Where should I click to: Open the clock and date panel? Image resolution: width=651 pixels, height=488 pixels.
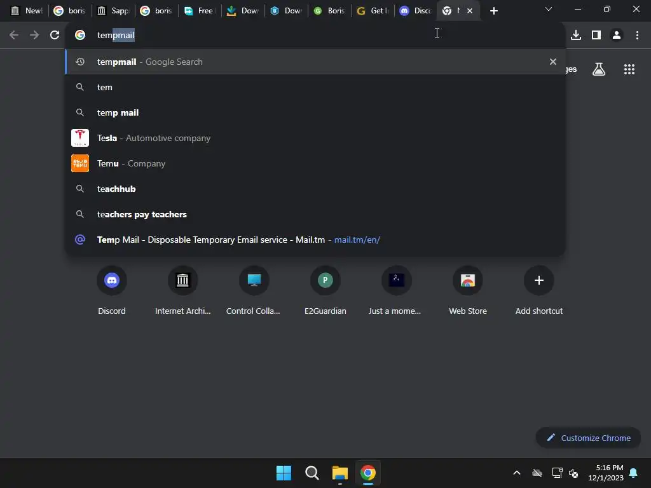606,473
